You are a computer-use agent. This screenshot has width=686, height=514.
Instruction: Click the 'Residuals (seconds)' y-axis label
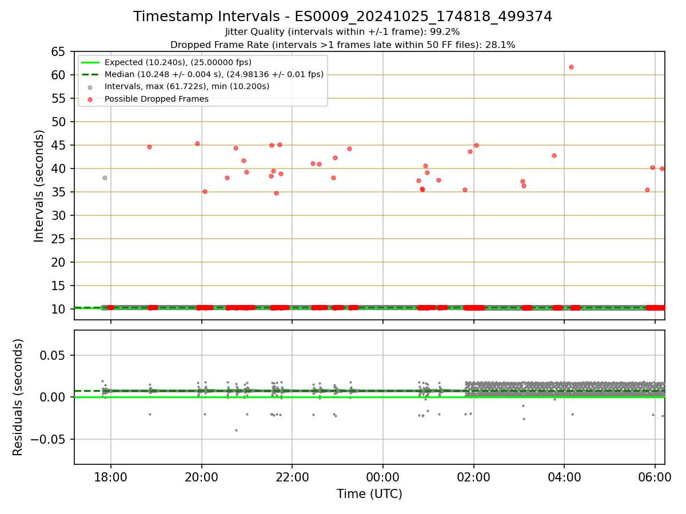click(x=18, y=397)
